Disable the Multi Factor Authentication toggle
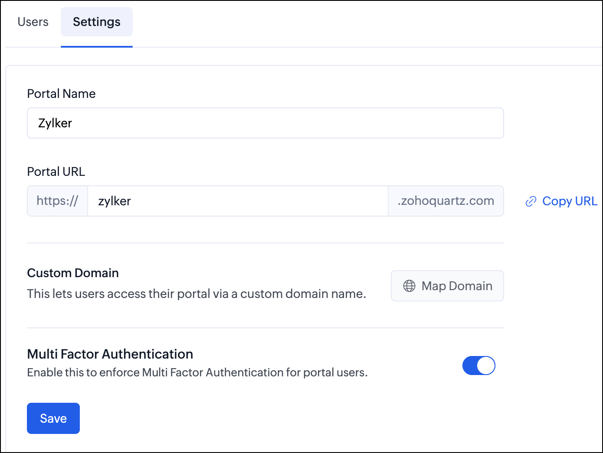This screenshot has width=603, height=453. click(x=478, y=366)
